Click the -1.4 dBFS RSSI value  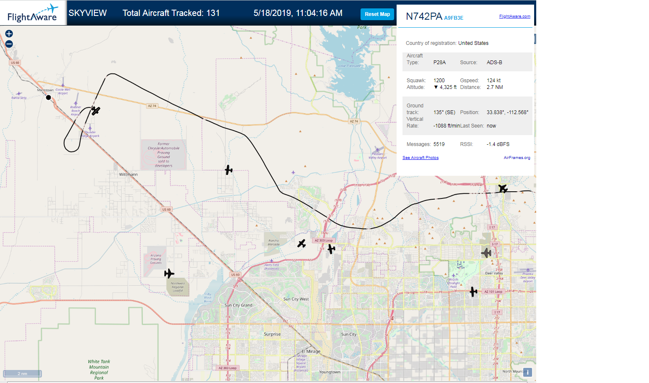tap(498, 144)
